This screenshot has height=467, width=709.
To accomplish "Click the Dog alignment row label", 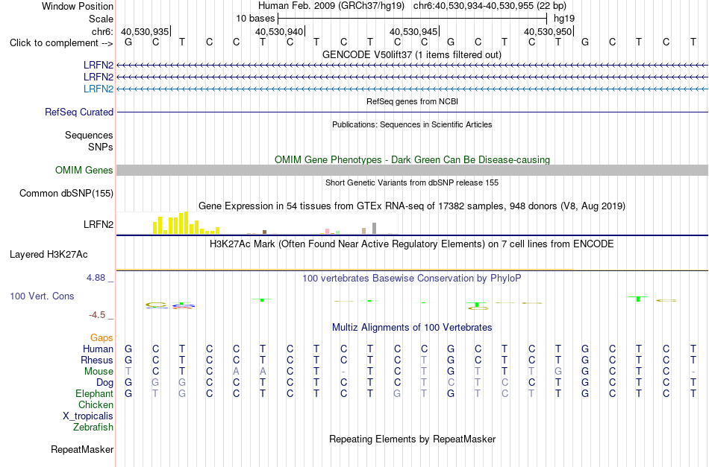I will point(104,383).
